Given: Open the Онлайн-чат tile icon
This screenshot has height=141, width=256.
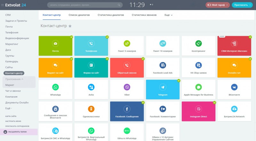Looking at the screenshot, I should point(234,65).
